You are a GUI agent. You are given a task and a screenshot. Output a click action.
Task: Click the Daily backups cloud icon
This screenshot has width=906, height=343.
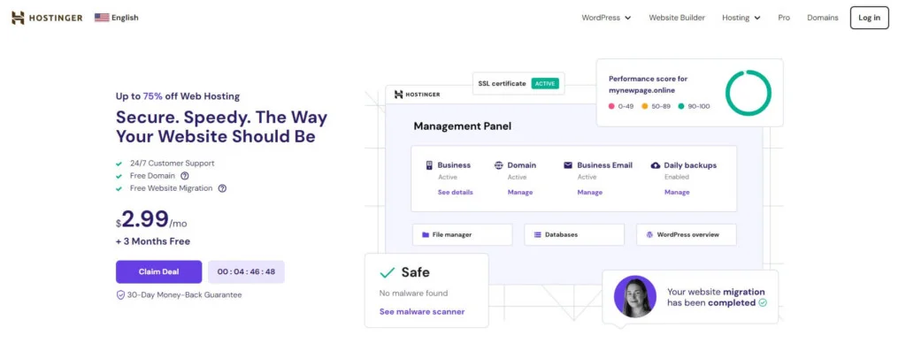(x=656, y=165)
